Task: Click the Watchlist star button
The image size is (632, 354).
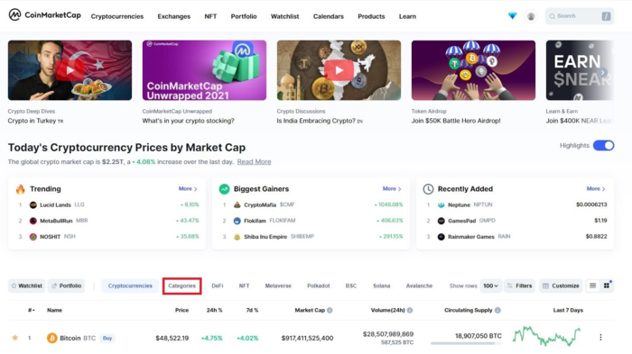Action: click(26, 286)
